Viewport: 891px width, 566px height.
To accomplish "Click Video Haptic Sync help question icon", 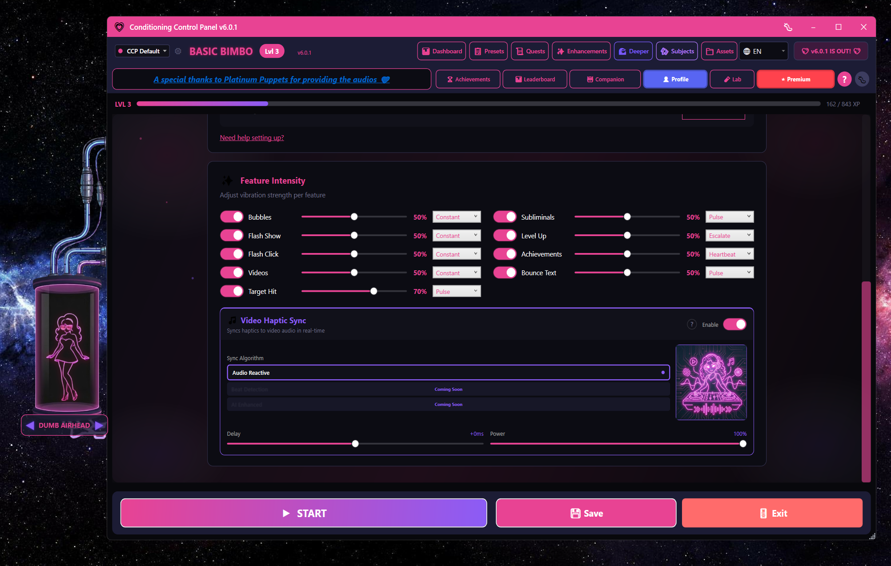I will click(691, 324).
